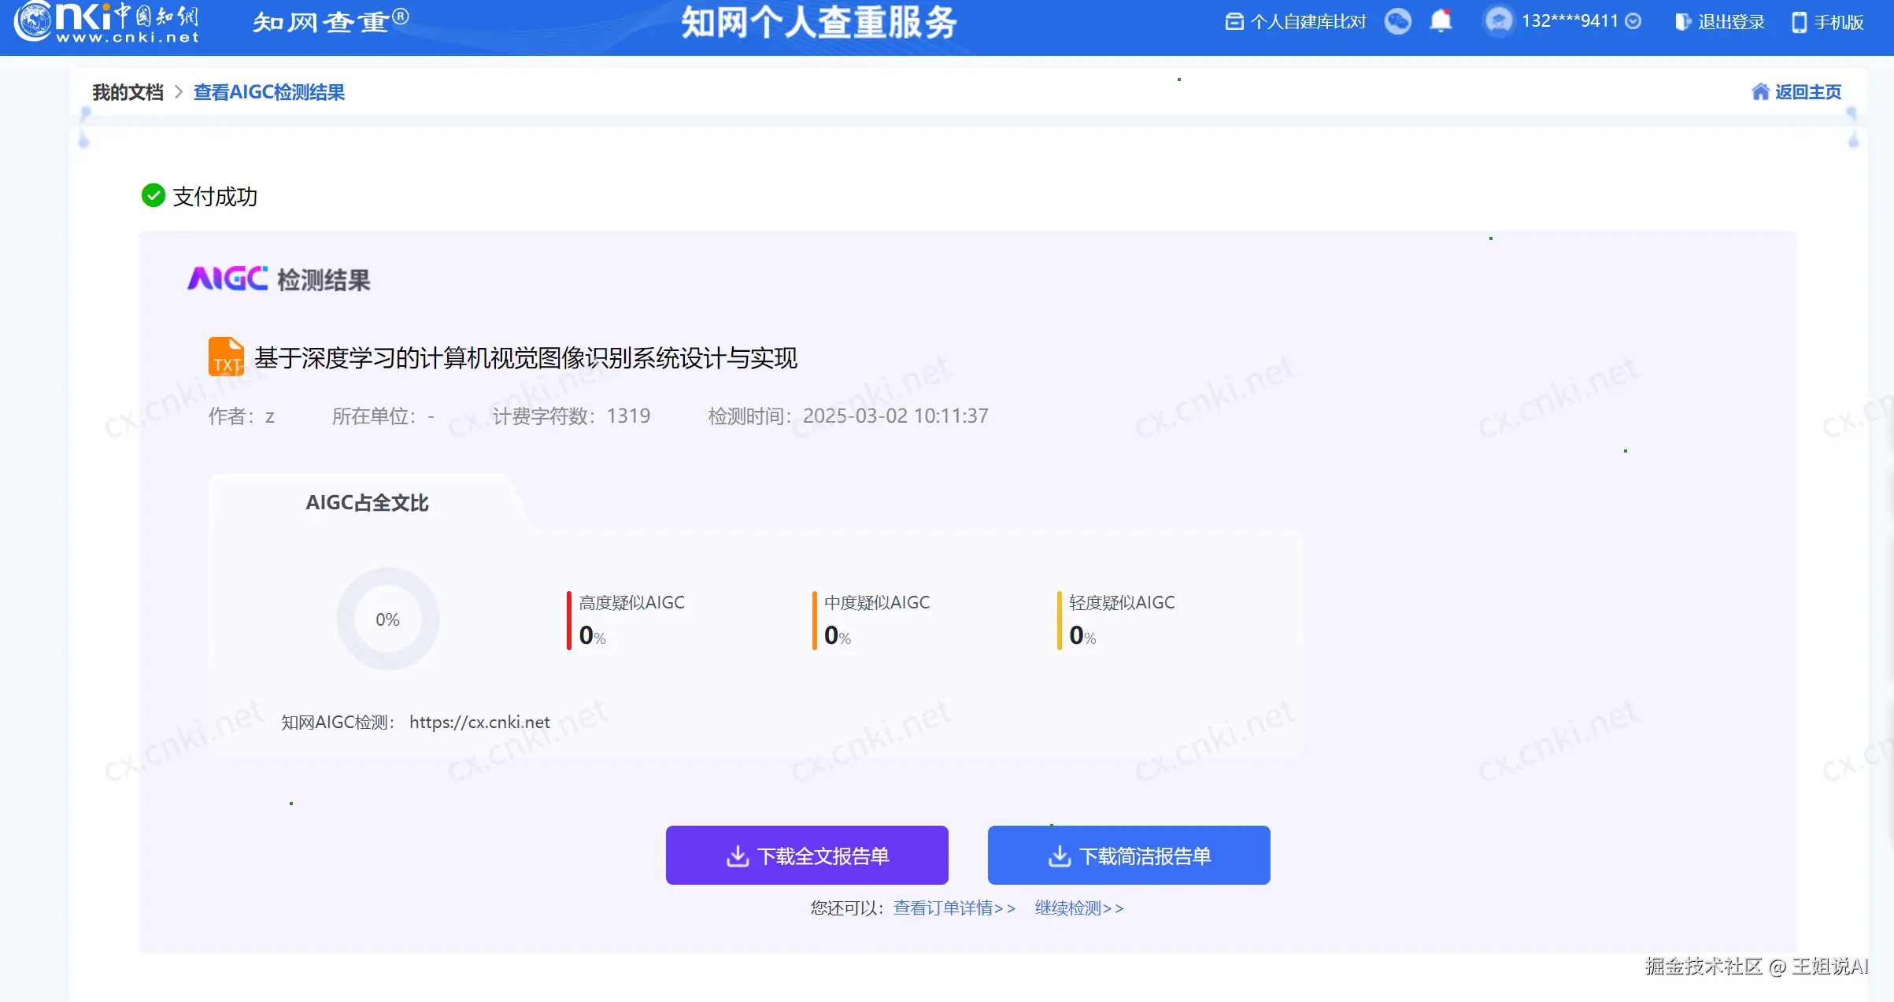Click the document title text
Image resolution: width=1894 pixels, height=1002 pixels.
525,358
